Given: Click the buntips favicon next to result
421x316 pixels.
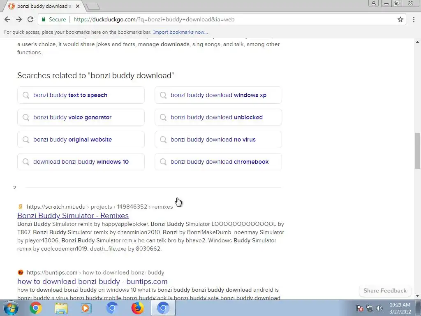Looking at the screenshot, I should (x=21, y=272).
